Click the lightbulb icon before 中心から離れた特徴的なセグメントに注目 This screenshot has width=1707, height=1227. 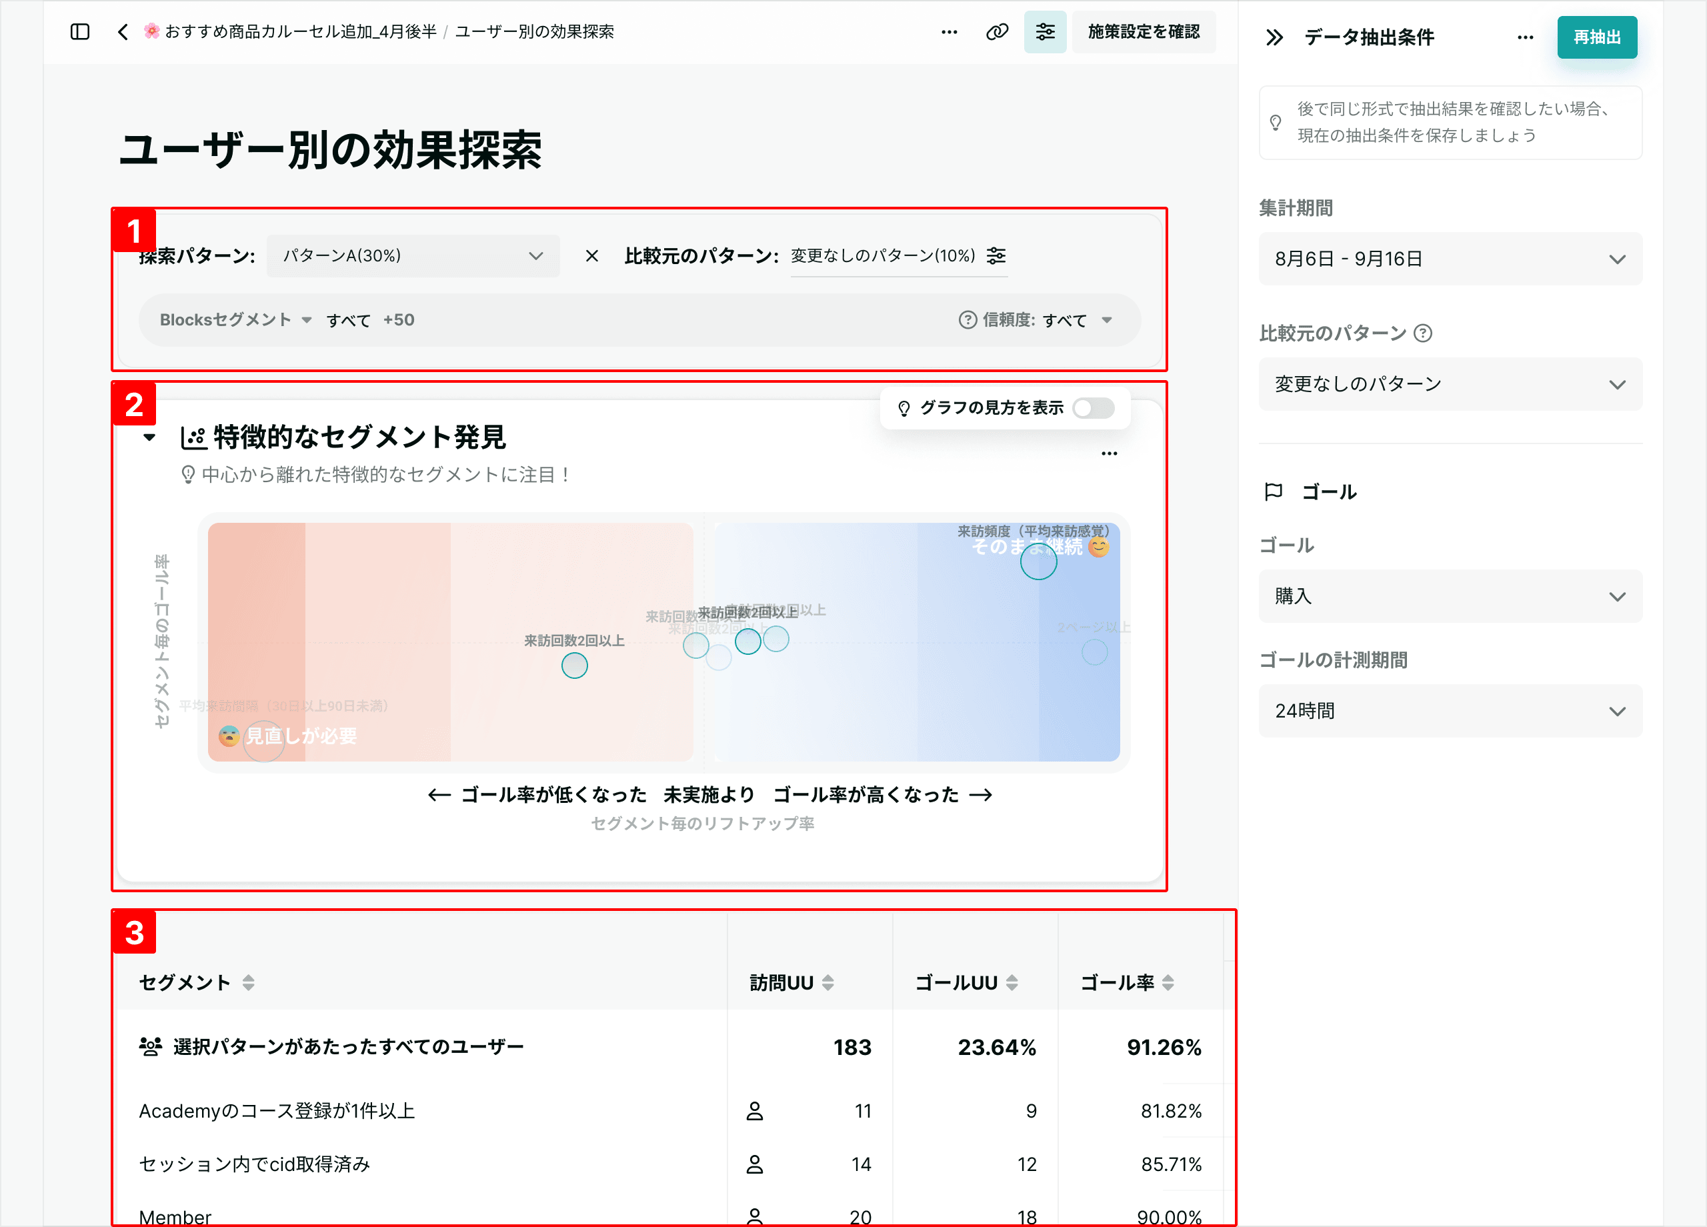tap(188, 474)
